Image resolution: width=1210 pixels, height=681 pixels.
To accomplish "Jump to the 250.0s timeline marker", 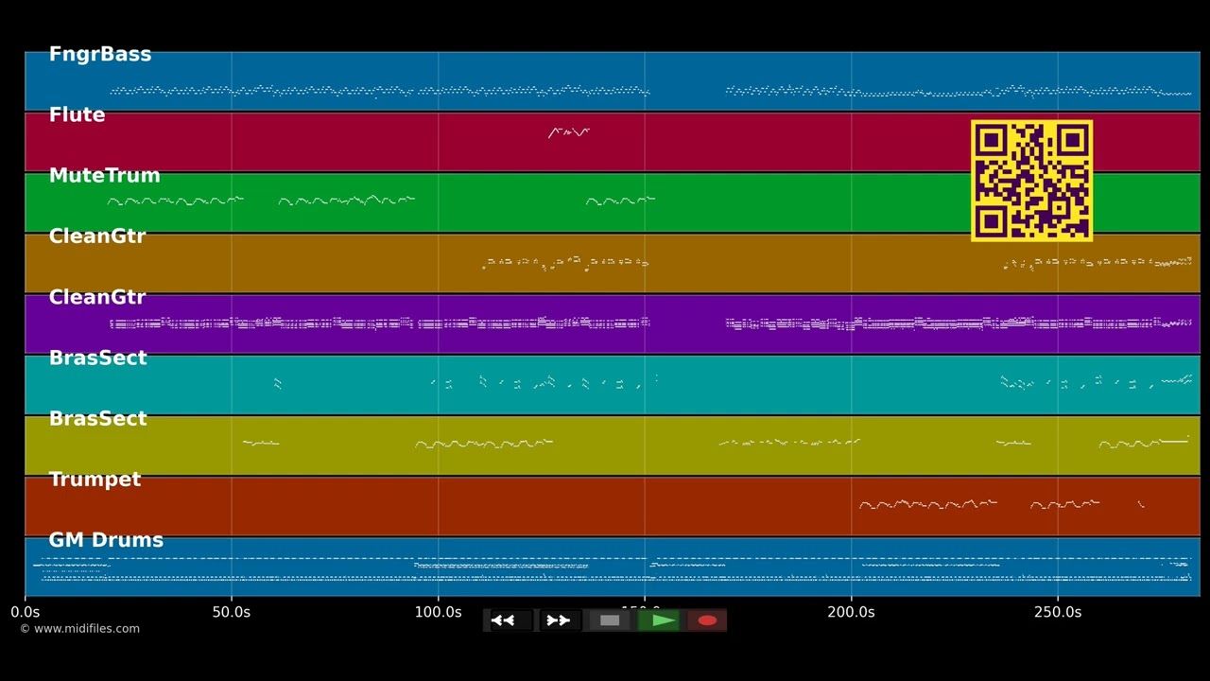I will click(x=1057, y=612).
